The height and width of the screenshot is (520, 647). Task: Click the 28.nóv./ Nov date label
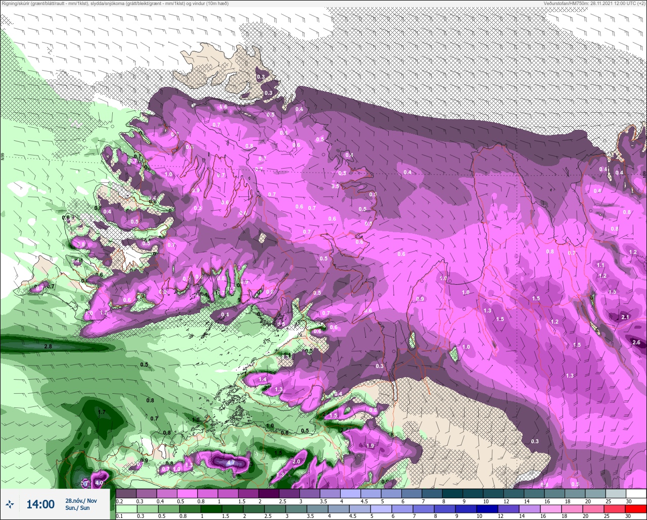point(81,501)
